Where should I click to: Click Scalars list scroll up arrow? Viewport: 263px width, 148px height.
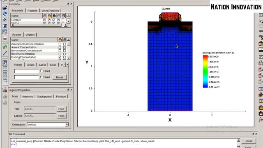69,39
